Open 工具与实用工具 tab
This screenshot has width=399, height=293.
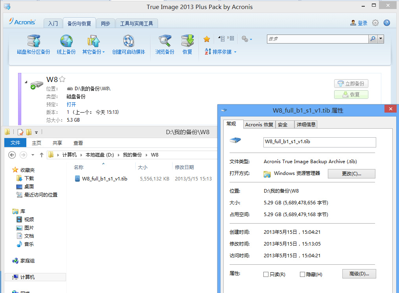pyautogui.click(x=137, y=24)
